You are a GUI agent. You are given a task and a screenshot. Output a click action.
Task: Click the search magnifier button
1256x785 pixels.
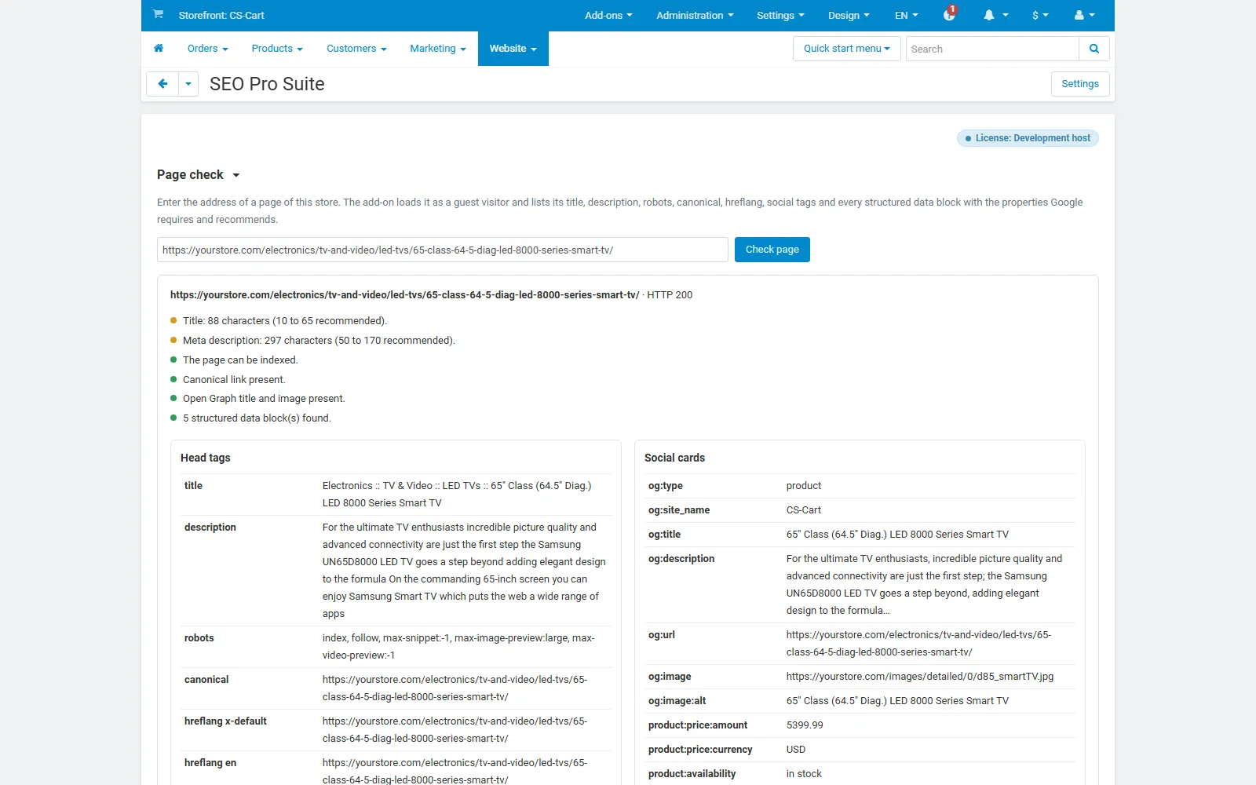1094,49
